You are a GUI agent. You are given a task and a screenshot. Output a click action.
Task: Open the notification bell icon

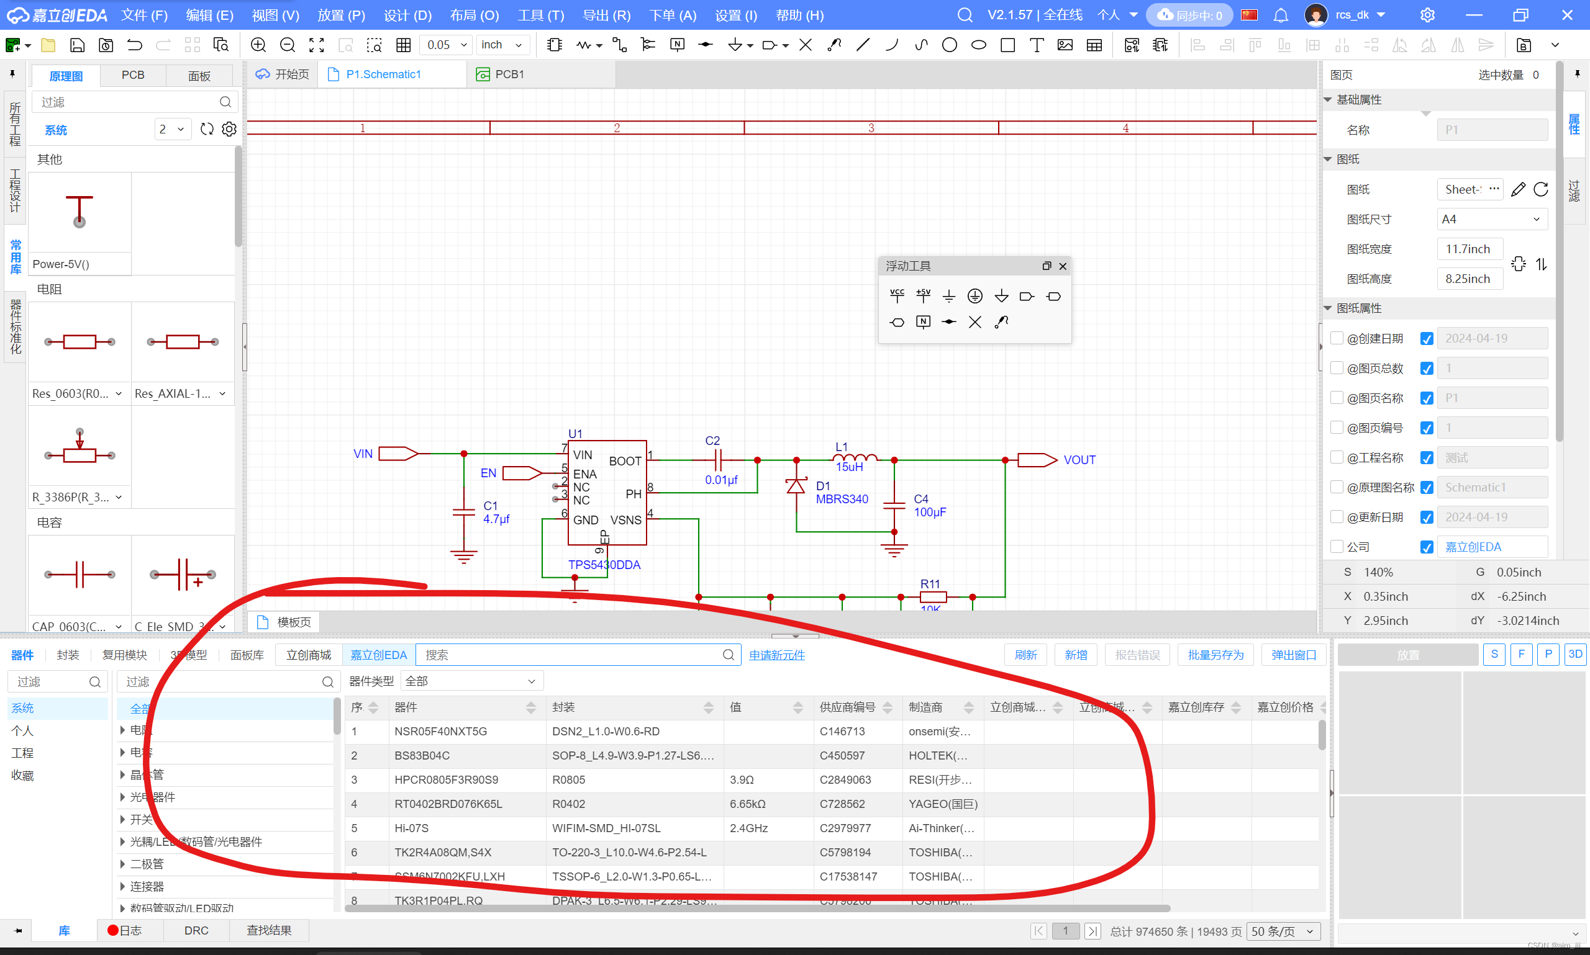[x=1281, y=15]
